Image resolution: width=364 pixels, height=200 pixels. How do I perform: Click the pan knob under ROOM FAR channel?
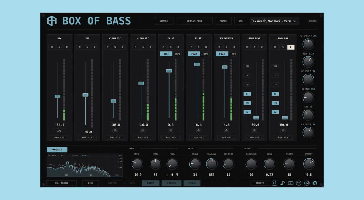283,131
